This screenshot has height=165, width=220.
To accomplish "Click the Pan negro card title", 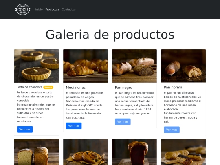I will point(123,88).
